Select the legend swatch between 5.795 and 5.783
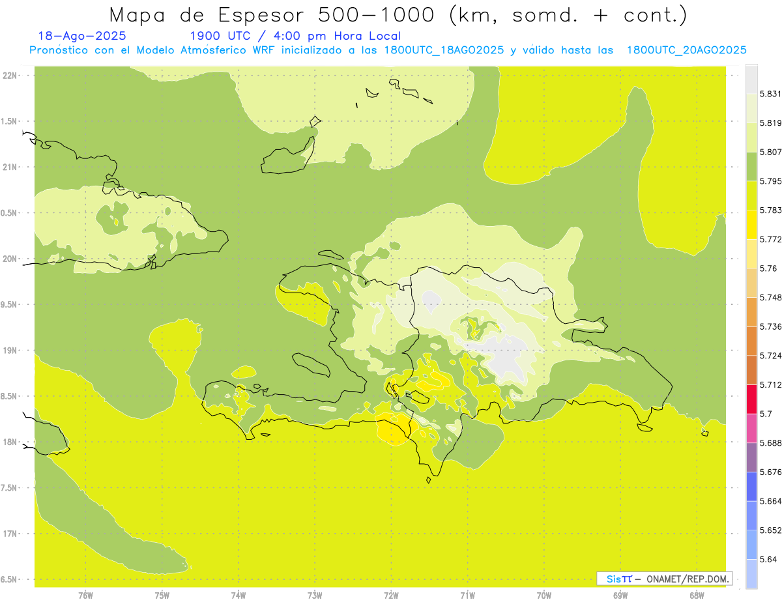 751,195
